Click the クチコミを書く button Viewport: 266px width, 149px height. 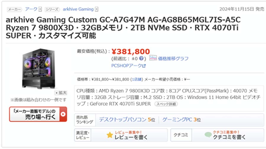[x=228, y=135]
